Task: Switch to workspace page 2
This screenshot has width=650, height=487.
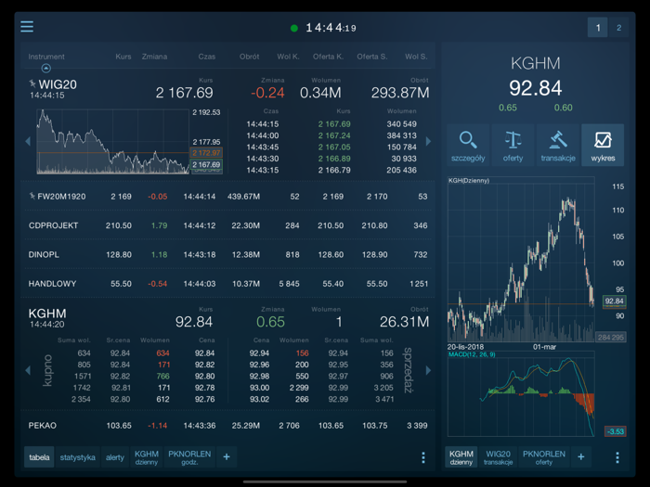Action: 618,28
